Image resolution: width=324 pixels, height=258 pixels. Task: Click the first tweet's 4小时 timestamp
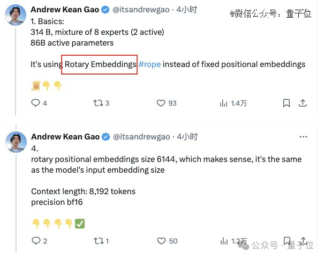[187, 10]
